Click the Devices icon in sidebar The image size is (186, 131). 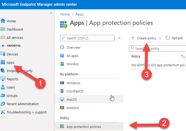click(x=3, y=54)
